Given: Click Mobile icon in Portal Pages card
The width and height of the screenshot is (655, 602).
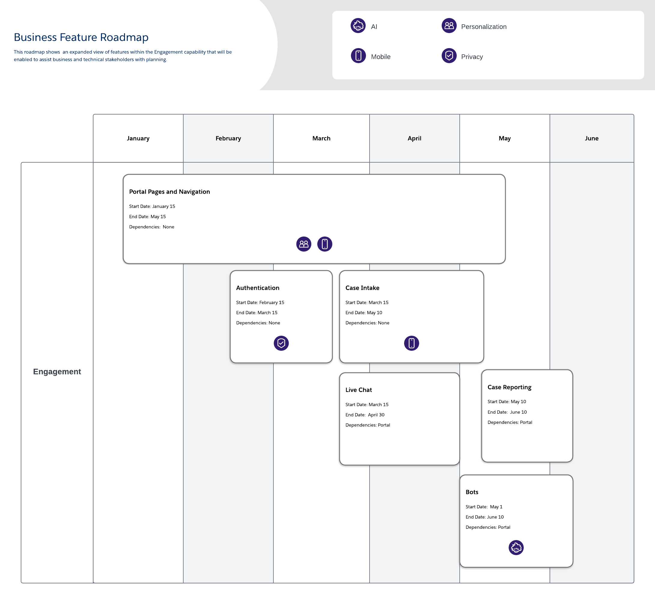Looking at the screenshot, I should tap(324, 244).
